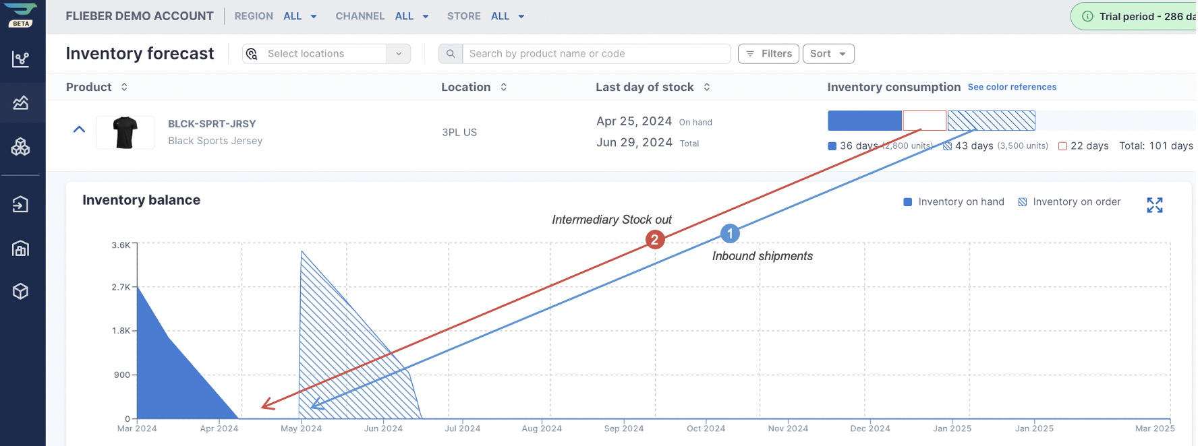Open the REGION ALL dropdown

point(300,16)
